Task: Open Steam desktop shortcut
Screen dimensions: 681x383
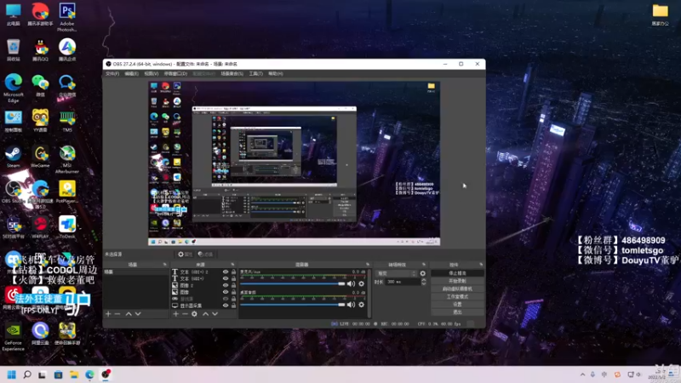Action: tap(14, 157)
